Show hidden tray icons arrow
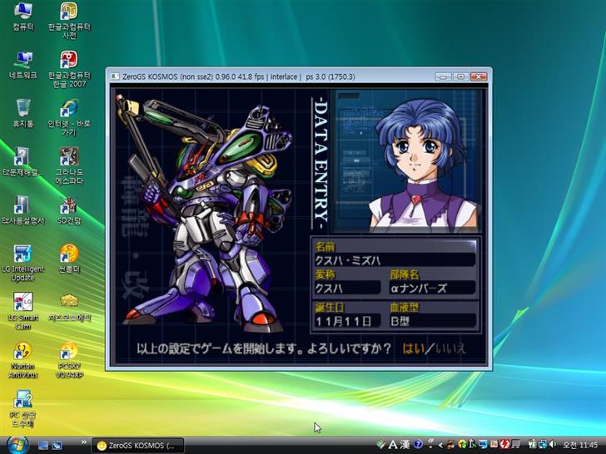606x454 pixels. coord(440,445)
